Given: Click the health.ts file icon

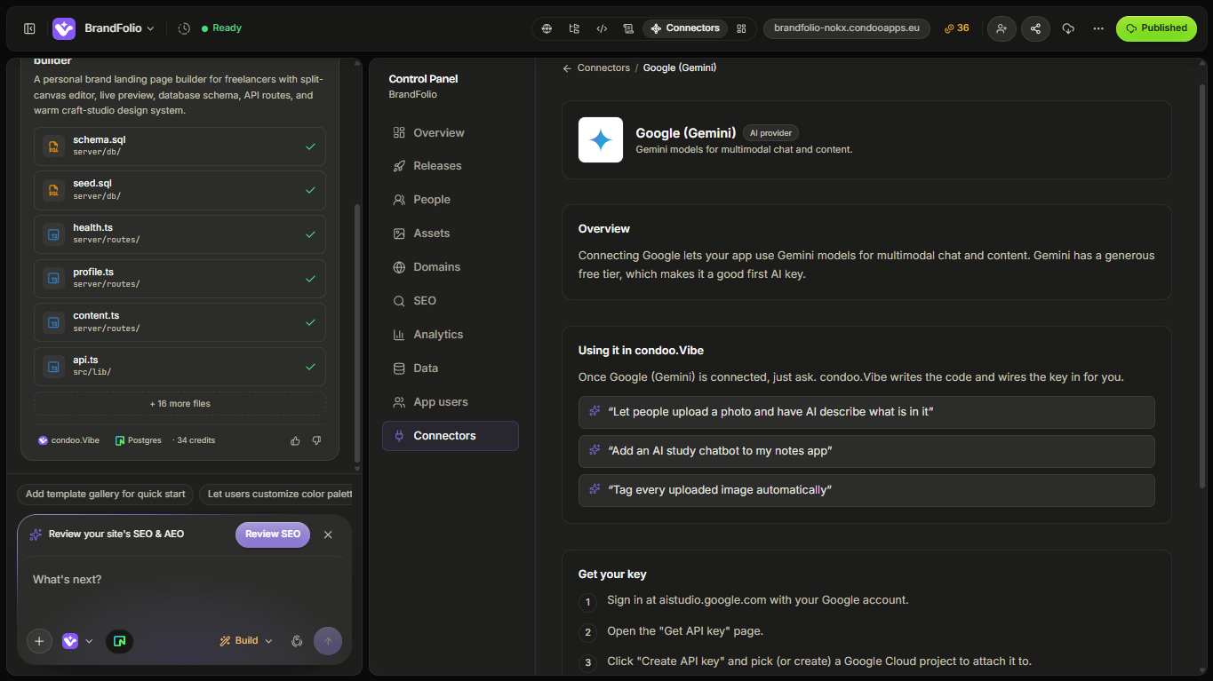Looking at the screenshot, I should [54, 234].
